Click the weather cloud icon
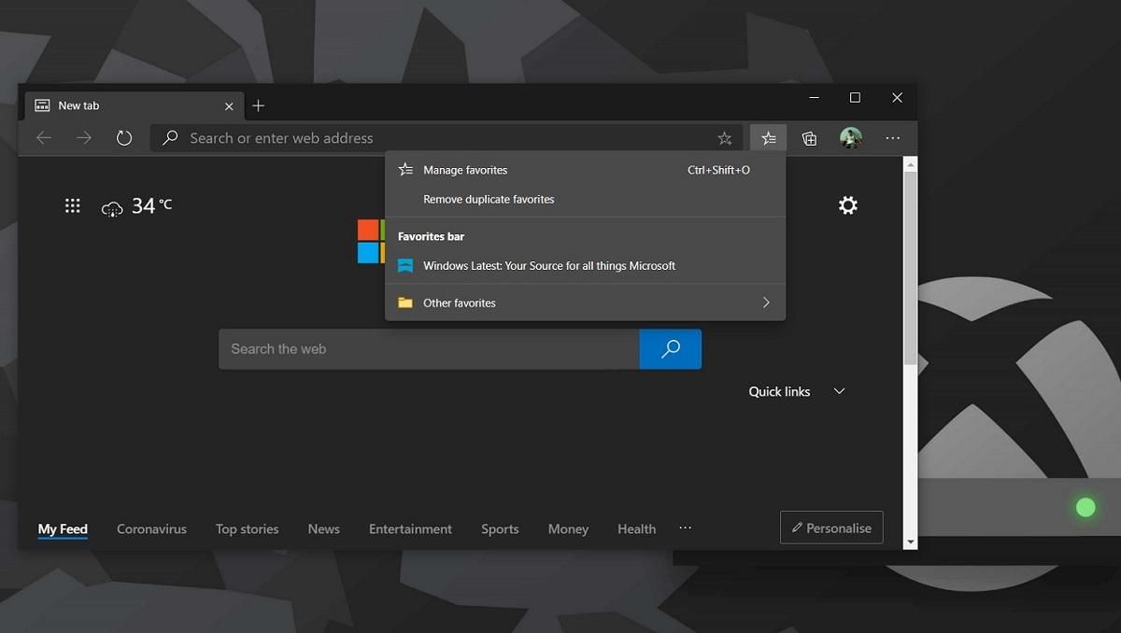Viewport: 1121px width, 633px height. click(112, 209)
